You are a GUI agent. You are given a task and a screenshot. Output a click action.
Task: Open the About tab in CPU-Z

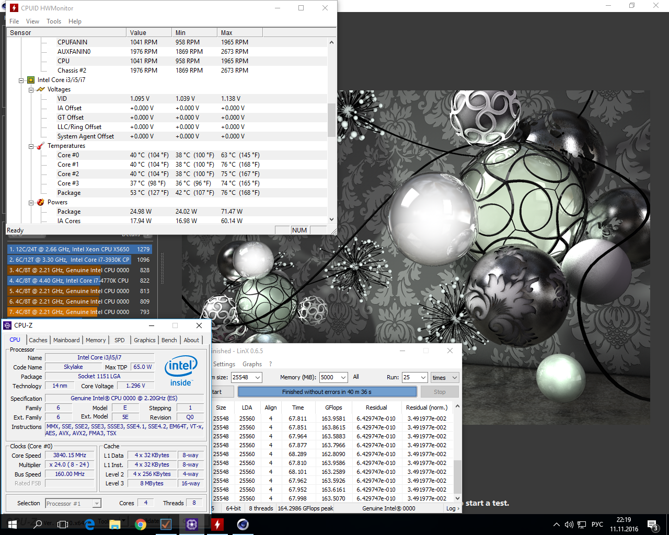click(191, 340)
